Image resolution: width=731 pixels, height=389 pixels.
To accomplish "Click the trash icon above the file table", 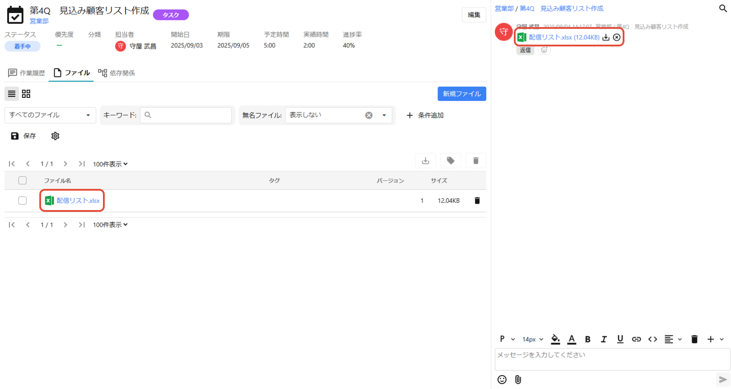I will [x=476, y=161].
